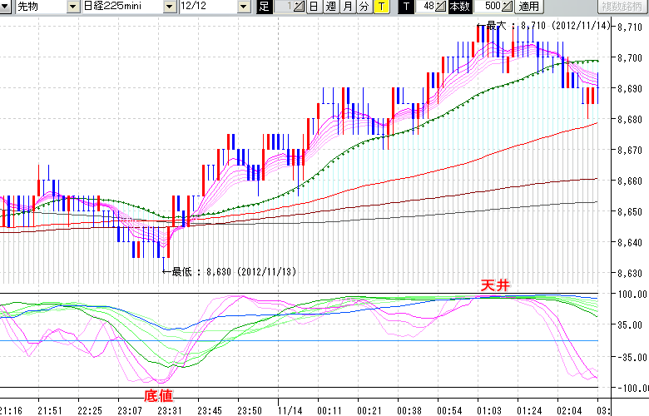Switch to the 週 (weekly) chart timeframe
Image resolution: width=649 pixels, height=416 pixels.
coord(330,7)
